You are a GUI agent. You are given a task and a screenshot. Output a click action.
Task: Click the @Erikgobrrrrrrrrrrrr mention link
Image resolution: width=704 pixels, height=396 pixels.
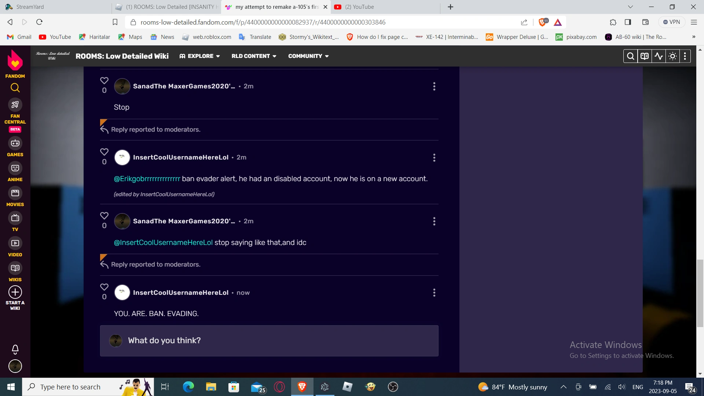point(147,179)
